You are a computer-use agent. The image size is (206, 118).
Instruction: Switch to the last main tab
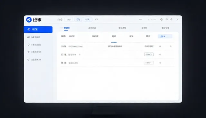coord(165,28)
